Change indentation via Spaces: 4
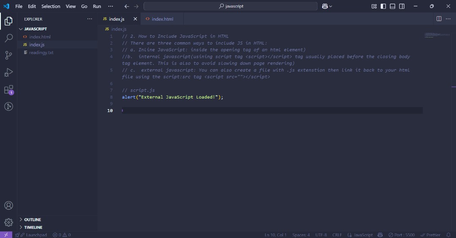The image size is (456, 238). coord(301,235)
